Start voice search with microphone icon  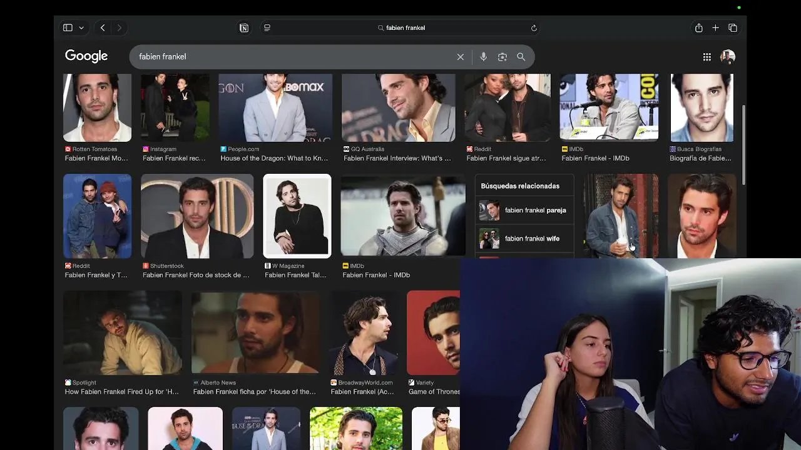click(x=483, y=57)
